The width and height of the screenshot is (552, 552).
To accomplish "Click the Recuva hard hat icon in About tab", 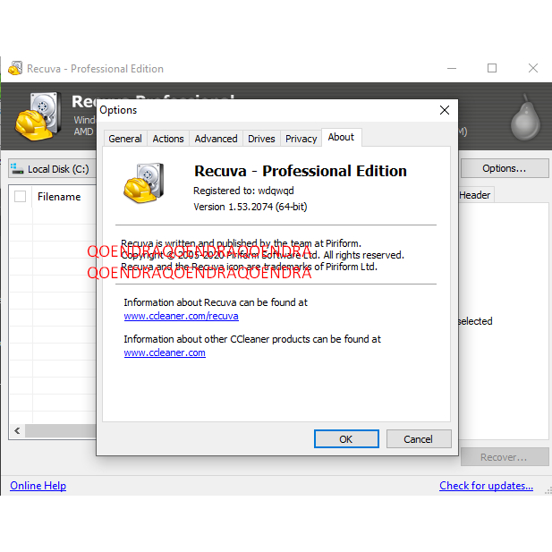I will 143,183.
